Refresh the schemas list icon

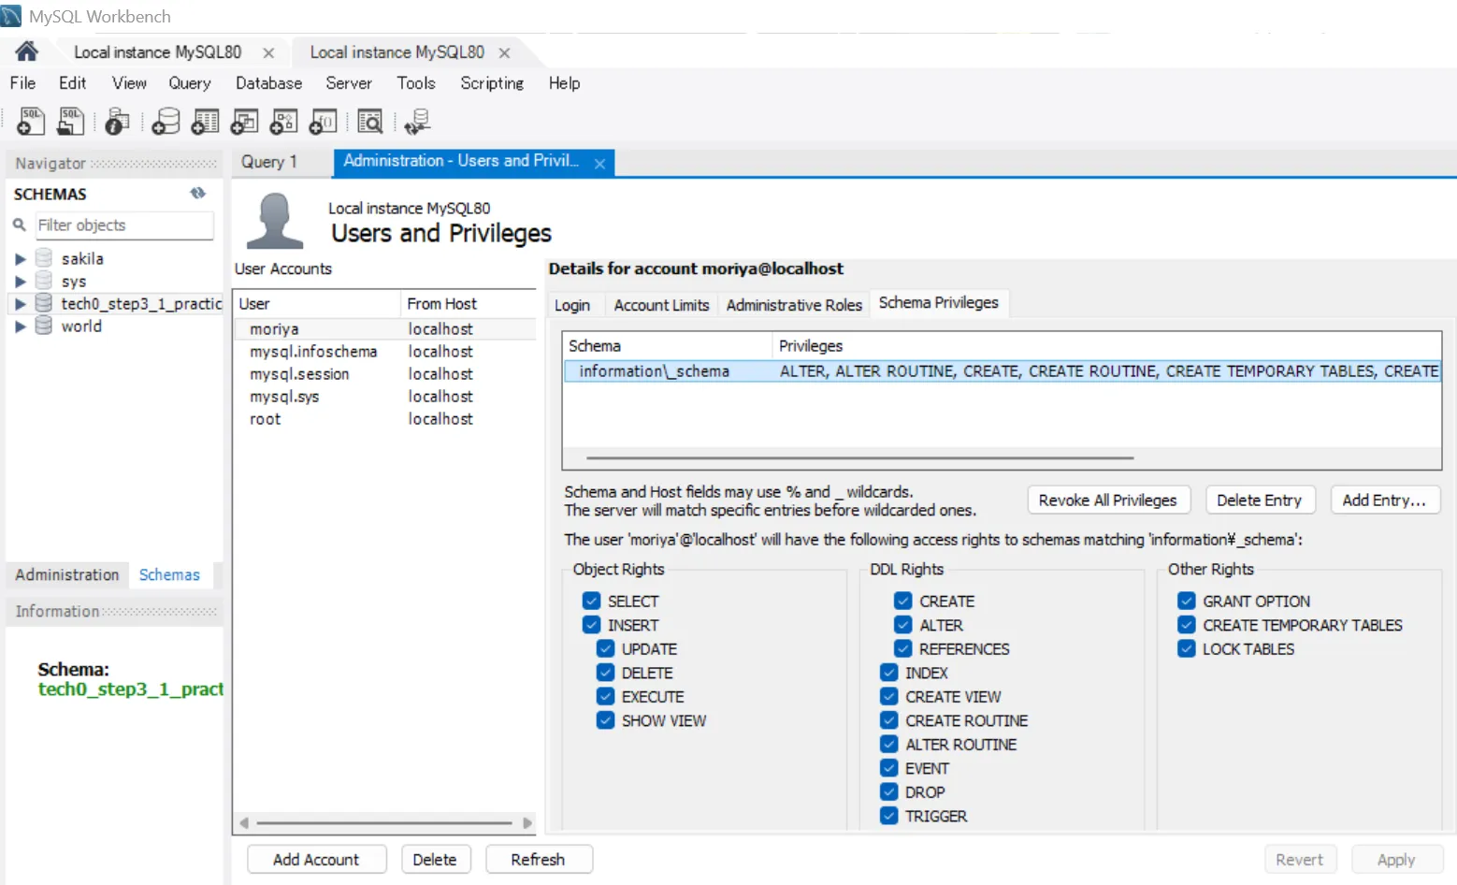197,193
